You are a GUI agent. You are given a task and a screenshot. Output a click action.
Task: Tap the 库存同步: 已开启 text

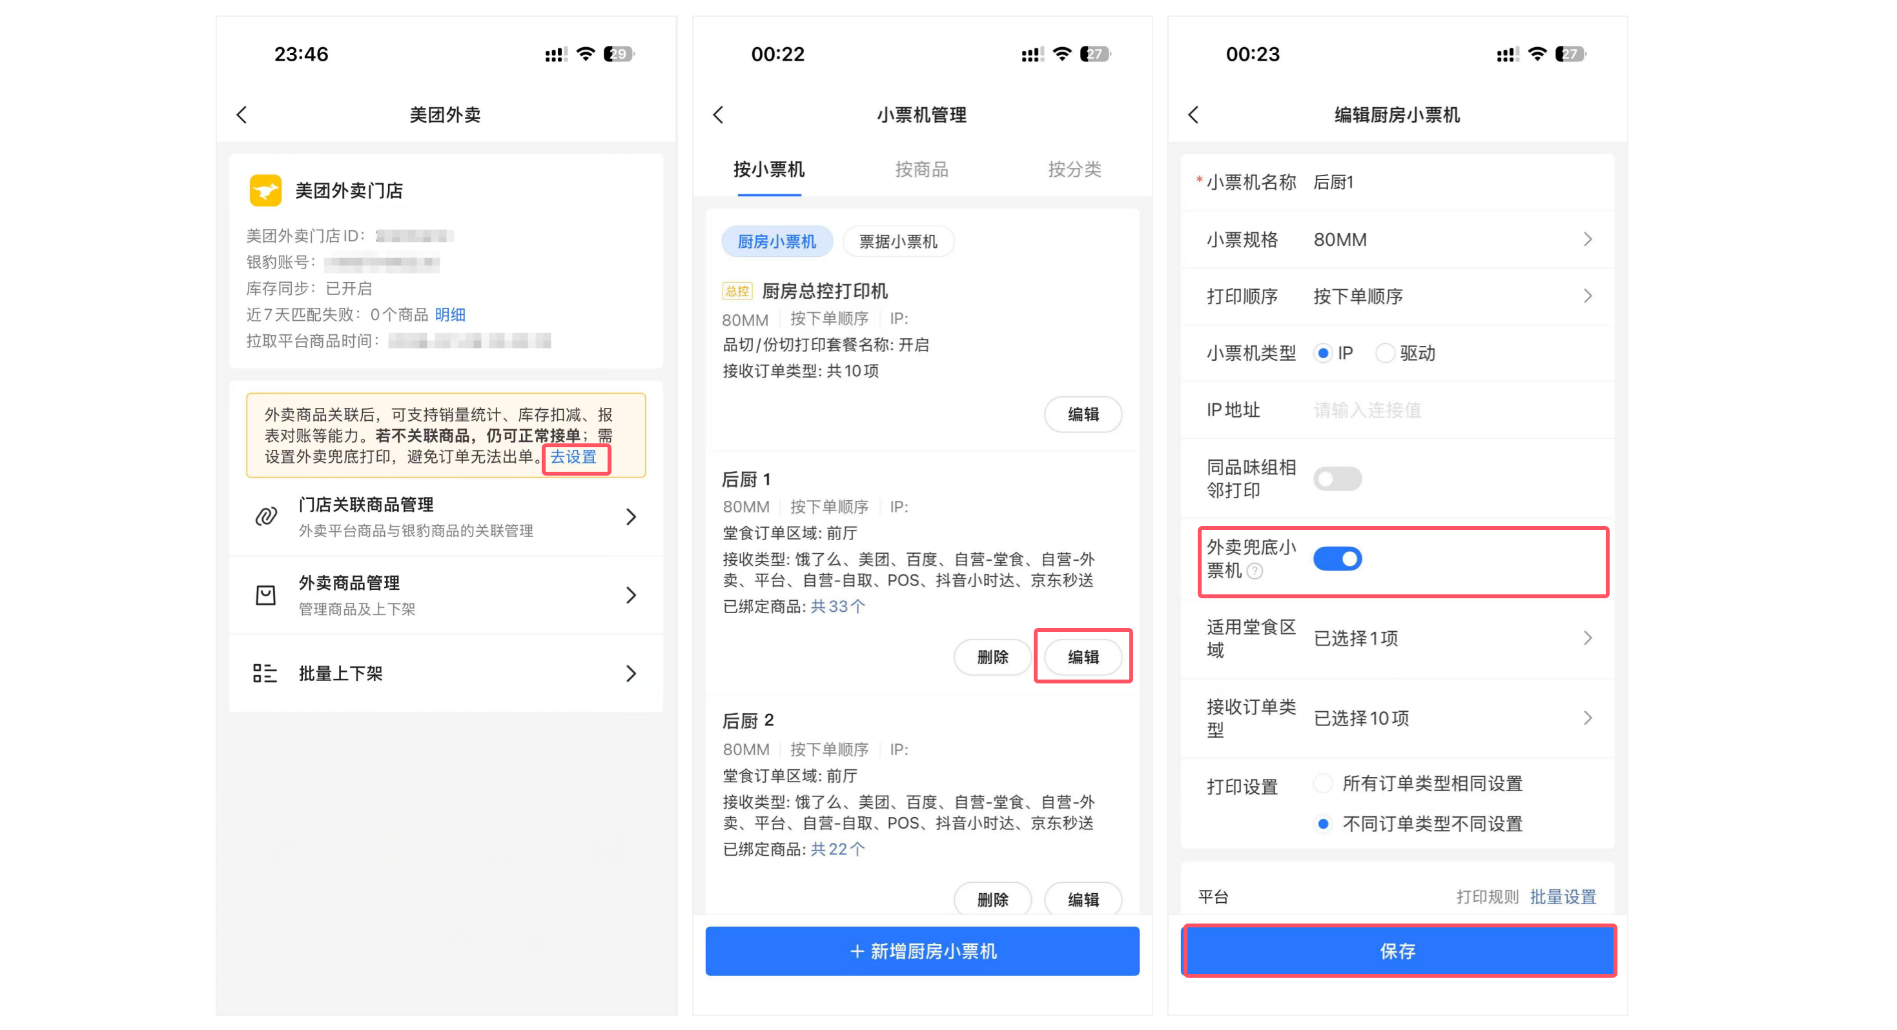click(309, 288)
